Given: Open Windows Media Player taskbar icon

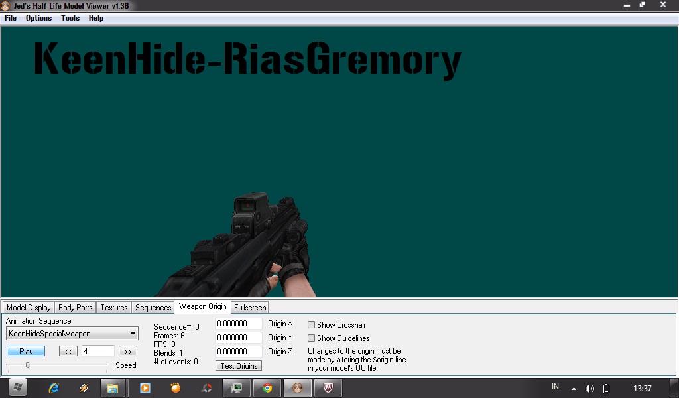Looking at the screenshot, I should pyautogui.click(x=145, y=388).
